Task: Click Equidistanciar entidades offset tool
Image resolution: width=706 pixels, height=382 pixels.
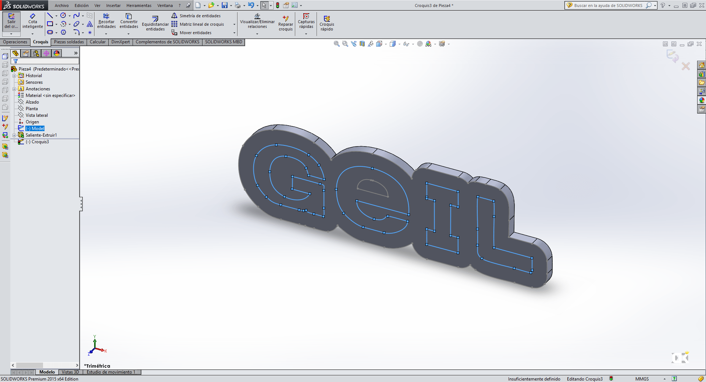Action: click(x=155, y=24)
